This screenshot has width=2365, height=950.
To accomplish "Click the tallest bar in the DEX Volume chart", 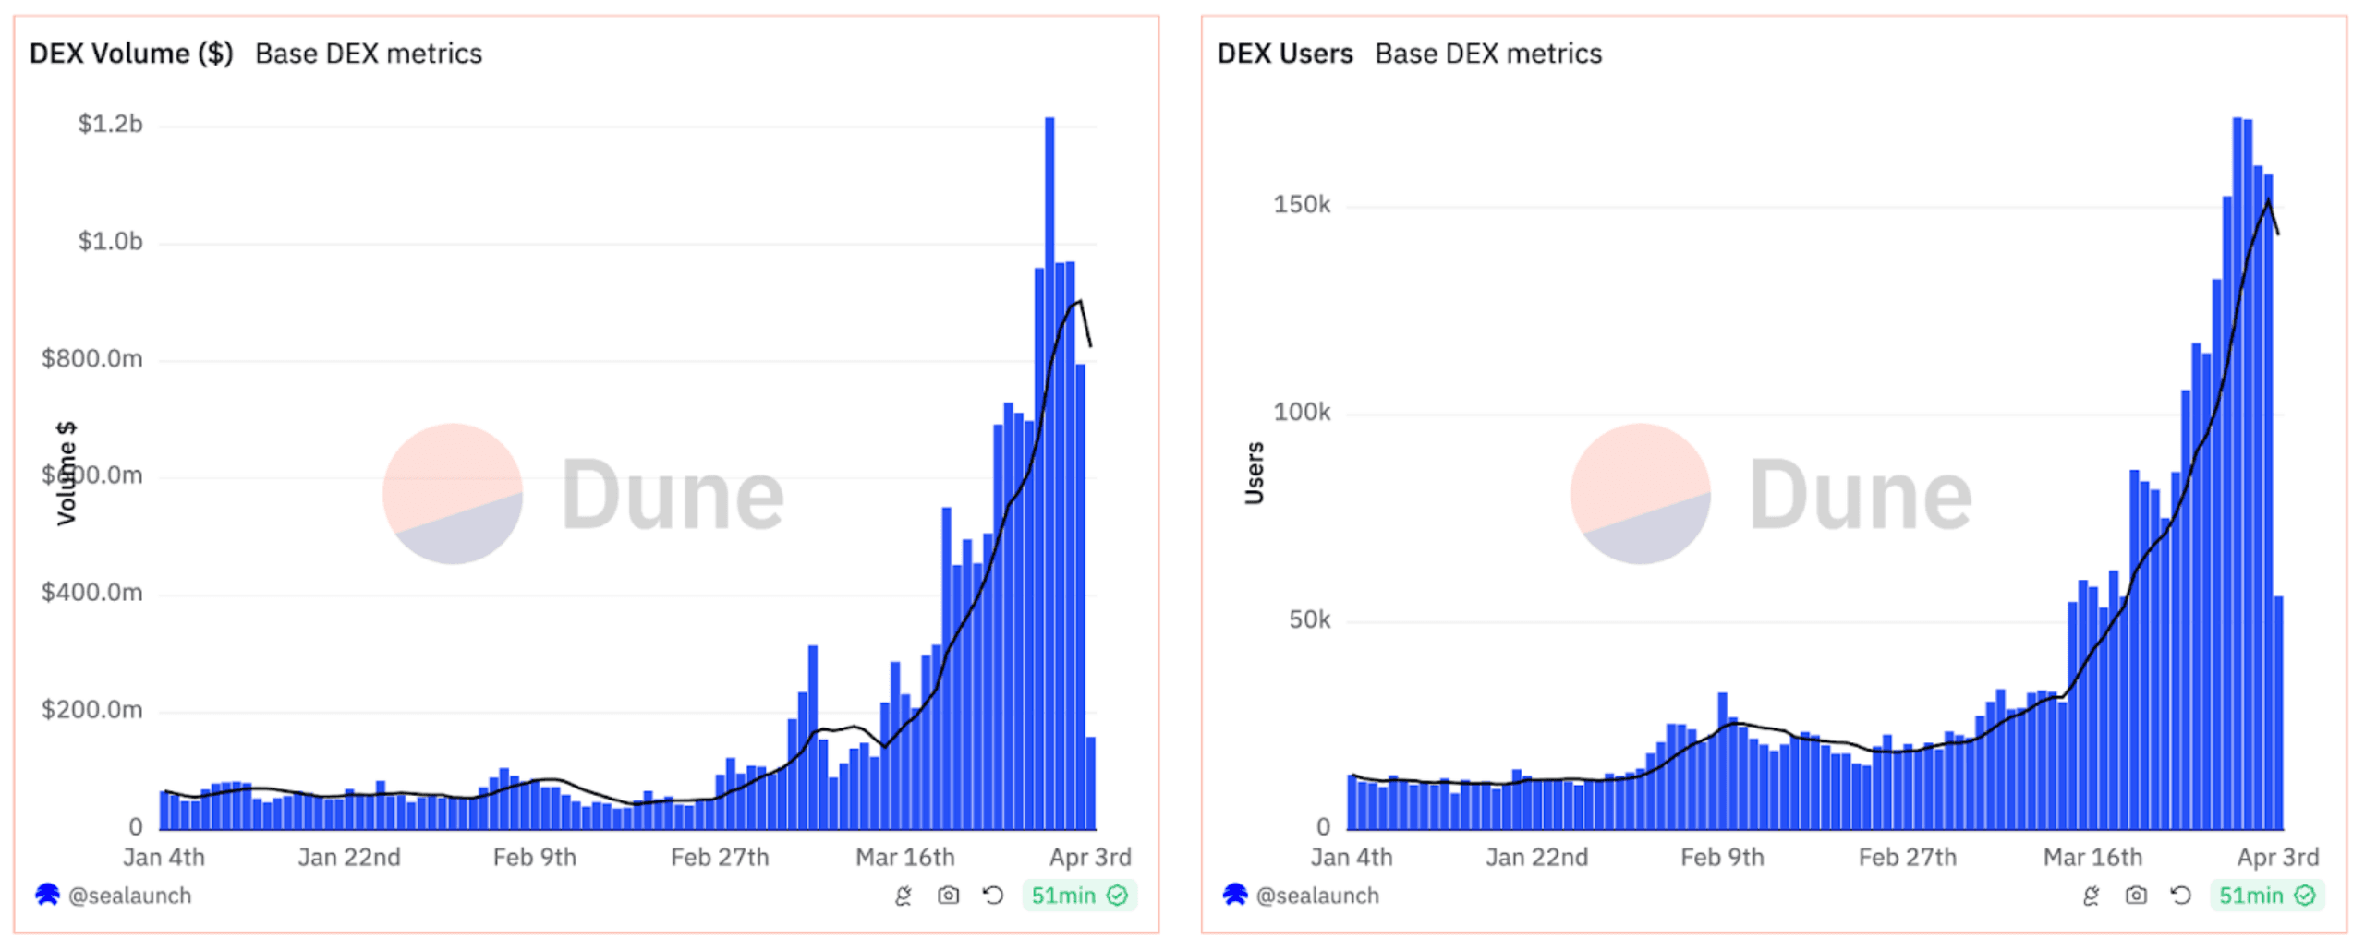I will click(x=1049, y=473).
